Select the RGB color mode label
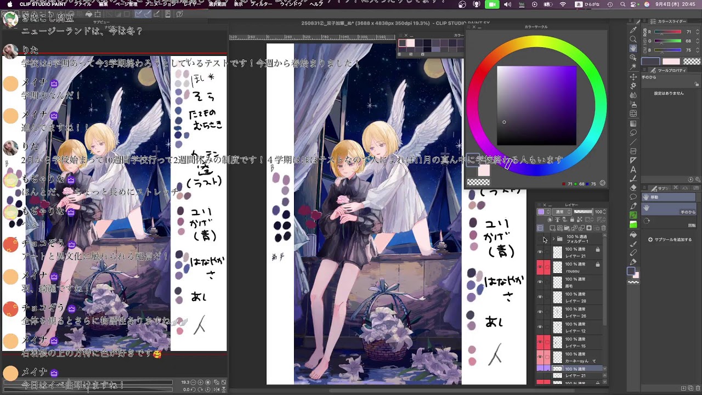 coord(645,32)
